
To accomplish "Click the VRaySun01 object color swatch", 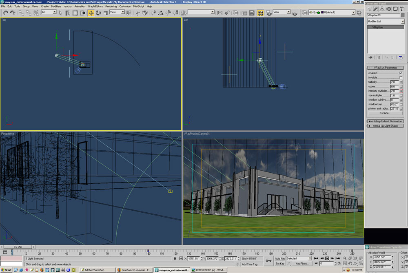I will [403, 15].
